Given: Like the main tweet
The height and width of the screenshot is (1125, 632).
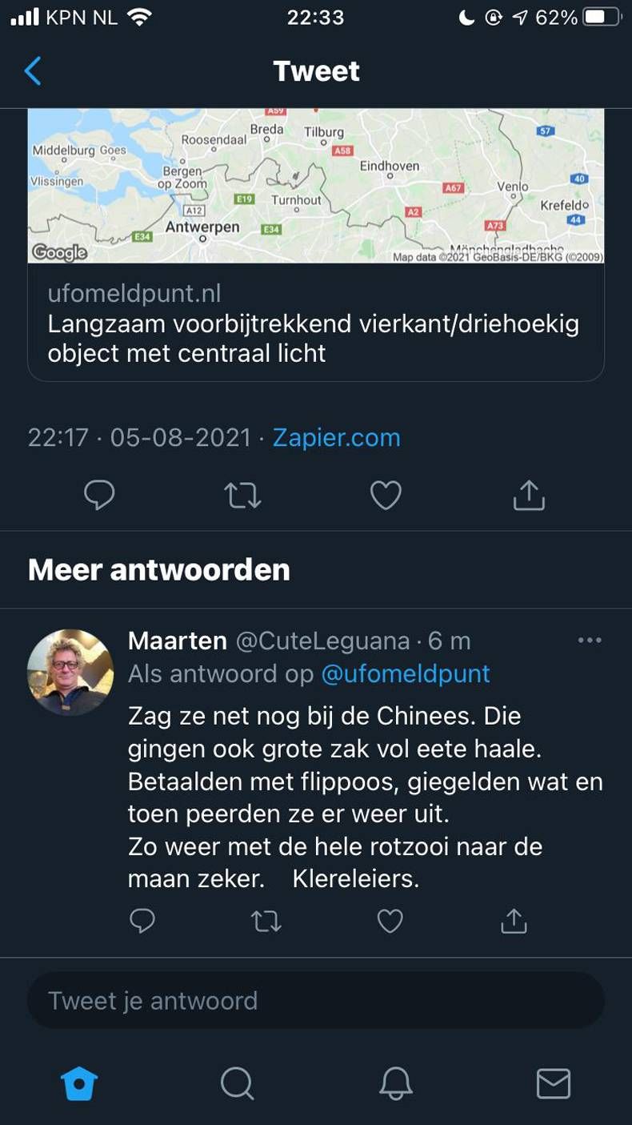Looking at the screenshot, I should (386, 495).
